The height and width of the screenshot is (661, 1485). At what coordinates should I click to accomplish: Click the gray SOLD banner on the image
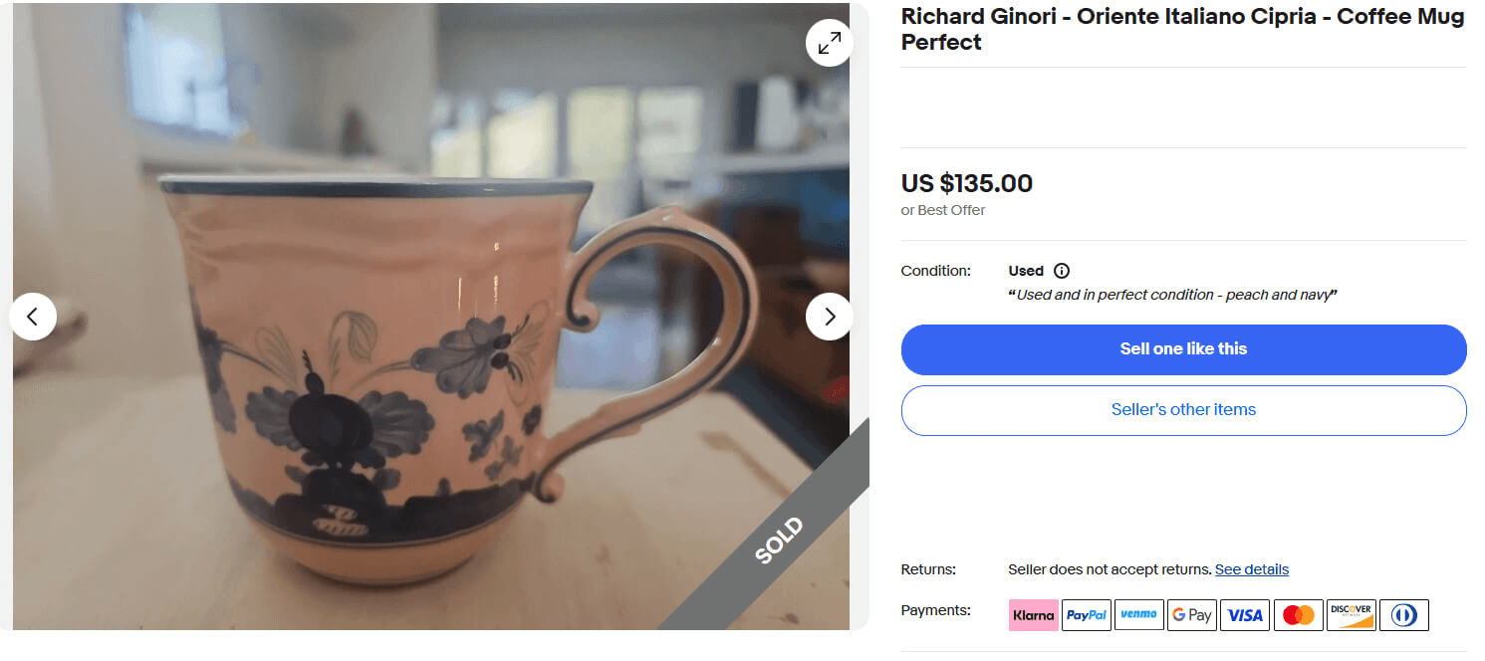point(780,535)
